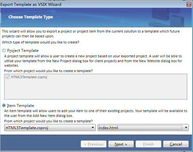193x152 pixels.
Task: Click the Choose Template Type header banner
Action: [x=96, y=17]
